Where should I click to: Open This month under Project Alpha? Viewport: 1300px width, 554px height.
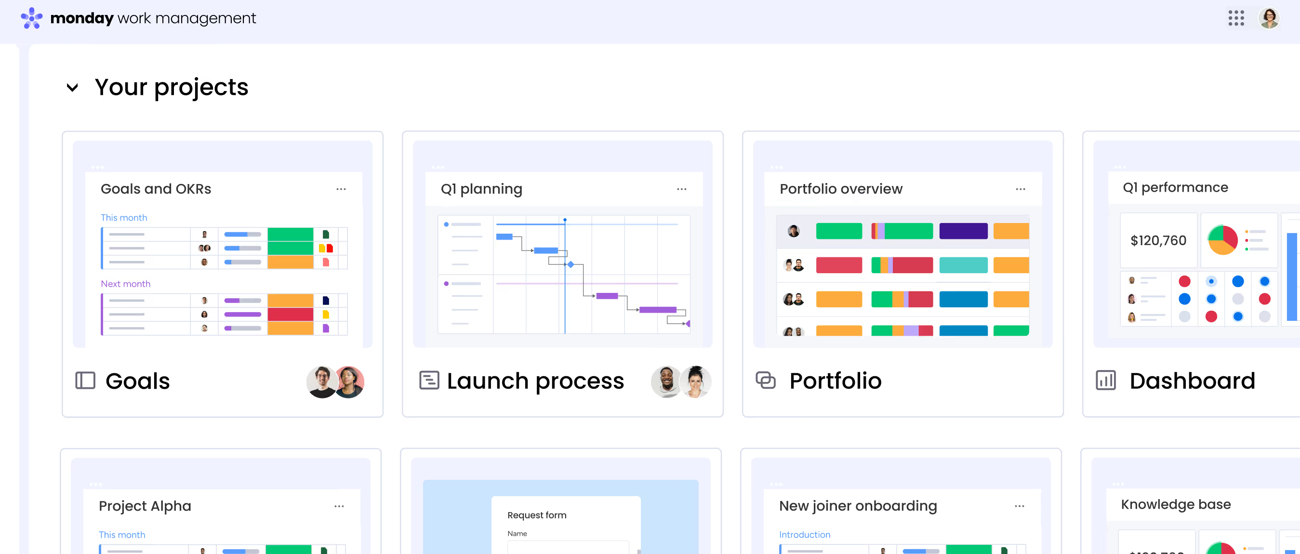point(121,534)
